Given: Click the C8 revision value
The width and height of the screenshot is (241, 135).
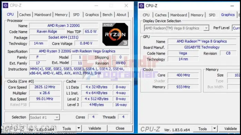Looking at the screenshot, I should tap(228, 53).
